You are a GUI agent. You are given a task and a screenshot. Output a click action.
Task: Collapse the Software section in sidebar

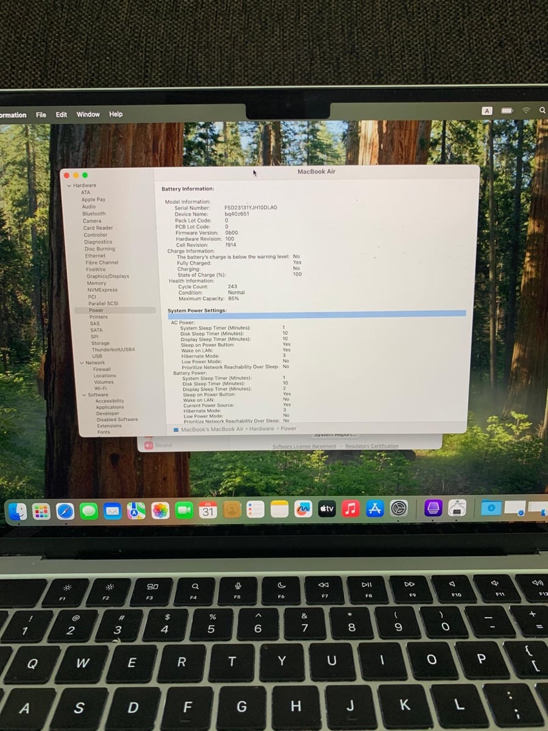83,395
